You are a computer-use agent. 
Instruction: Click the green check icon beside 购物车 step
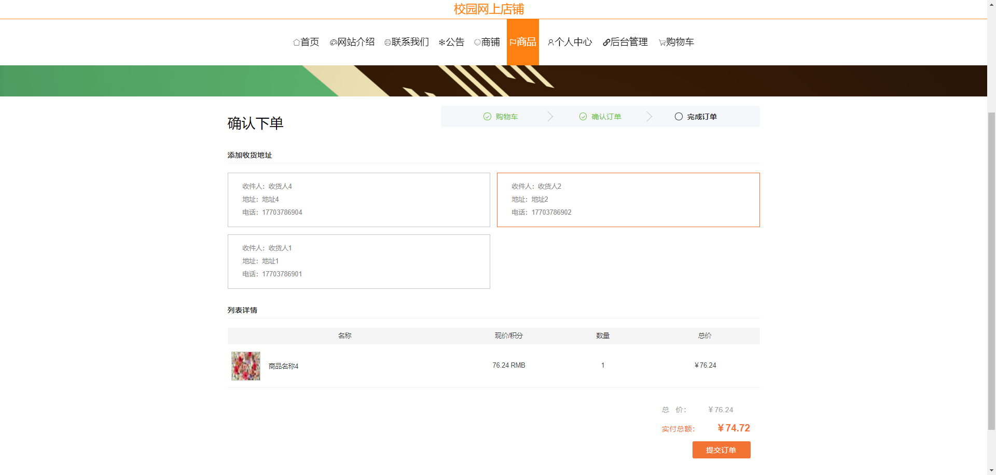point(487,117)
